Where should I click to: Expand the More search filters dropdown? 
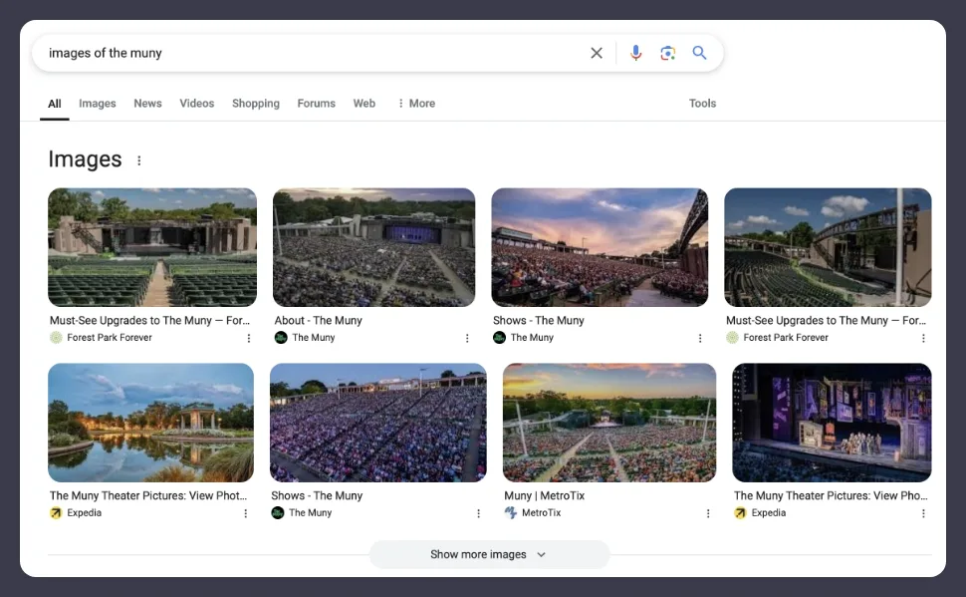tap(415, 104)
